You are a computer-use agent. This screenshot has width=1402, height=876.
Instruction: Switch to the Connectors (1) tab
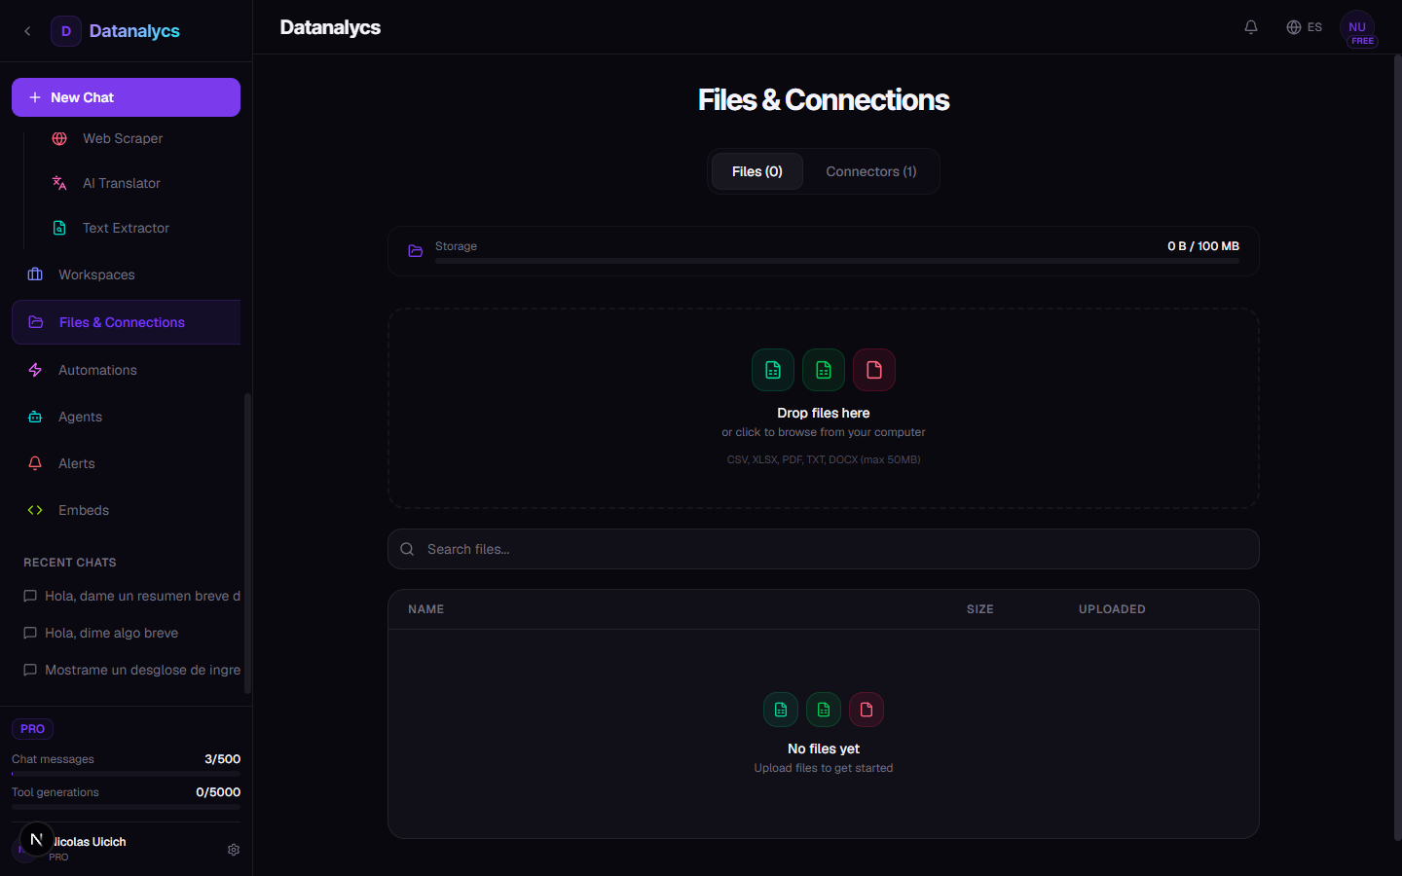click(x=870, y=171)
